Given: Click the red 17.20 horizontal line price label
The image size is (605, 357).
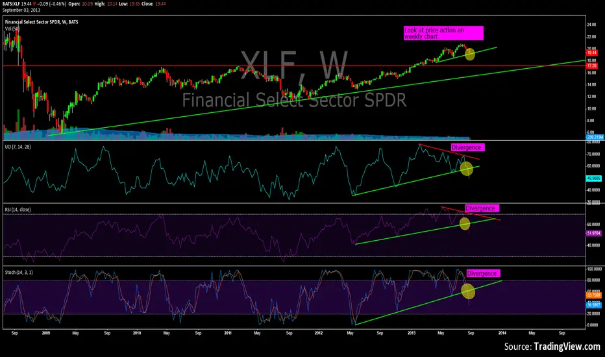Looking at the screenshot, I should (591, 66).
